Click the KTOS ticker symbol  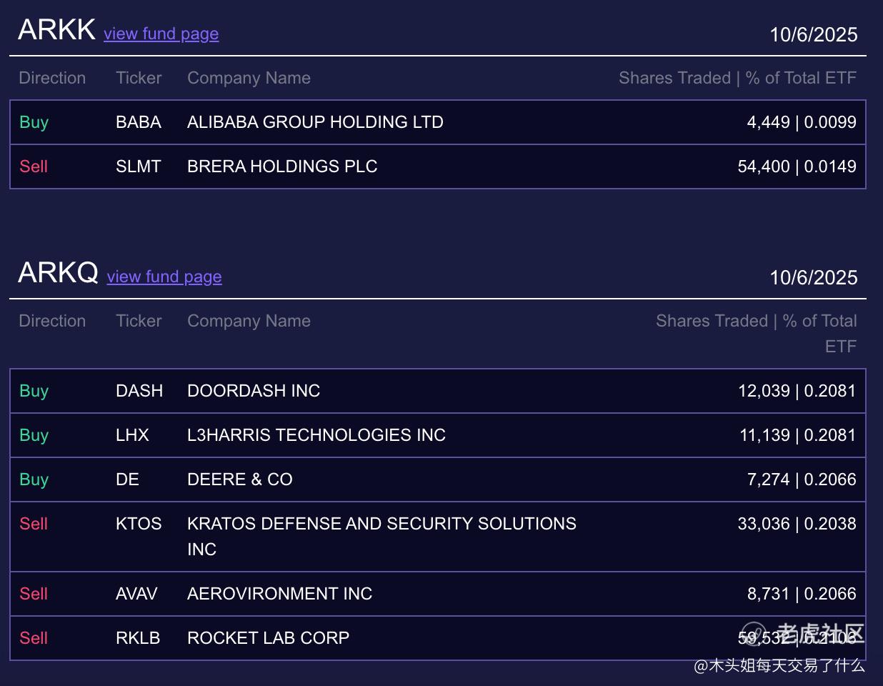click(139, 524)
